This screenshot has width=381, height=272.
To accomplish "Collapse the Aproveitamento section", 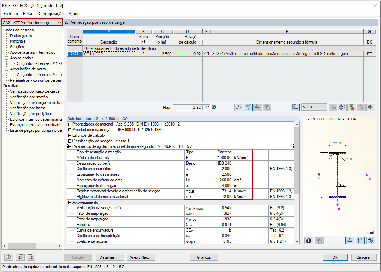I will pyautogui.click(x=70, y=203).
